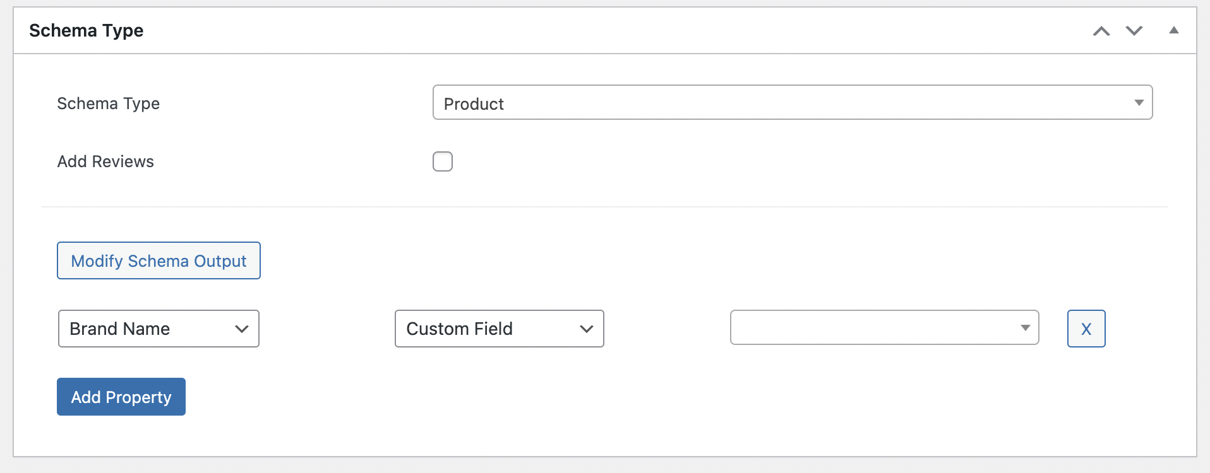This screenshot has width=1210, height=473.
Task: Open the Product schema type selector
Action: pos(793,102)
